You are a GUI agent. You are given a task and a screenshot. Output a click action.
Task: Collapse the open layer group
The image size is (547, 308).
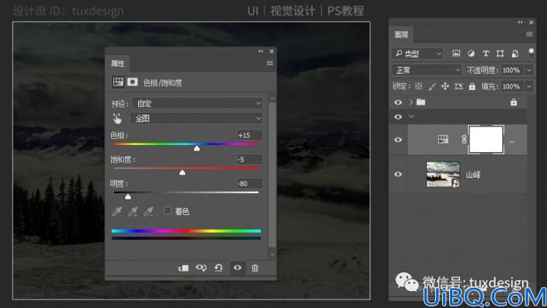[x=411, y=116]
